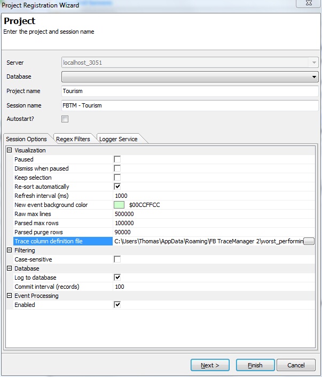Collapse the Visualization group
This screenshot has height=377, width=322.
click(x=10, y=150)
